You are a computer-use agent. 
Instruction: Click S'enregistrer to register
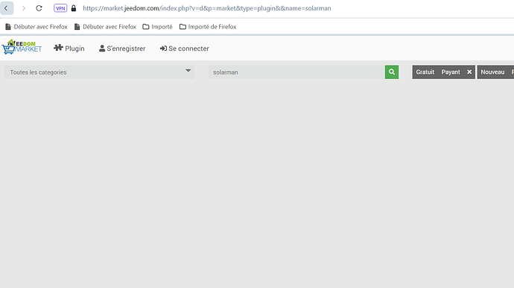(122, 48)
